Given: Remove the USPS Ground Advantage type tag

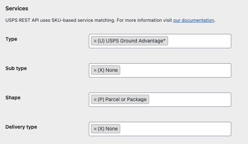Looking at the screenshot, I should (95, 41).
